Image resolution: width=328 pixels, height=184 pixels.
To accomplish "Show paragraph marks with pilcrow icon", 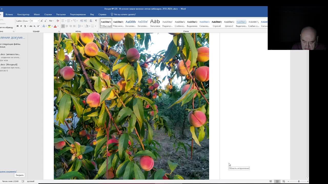I will 96,21.
